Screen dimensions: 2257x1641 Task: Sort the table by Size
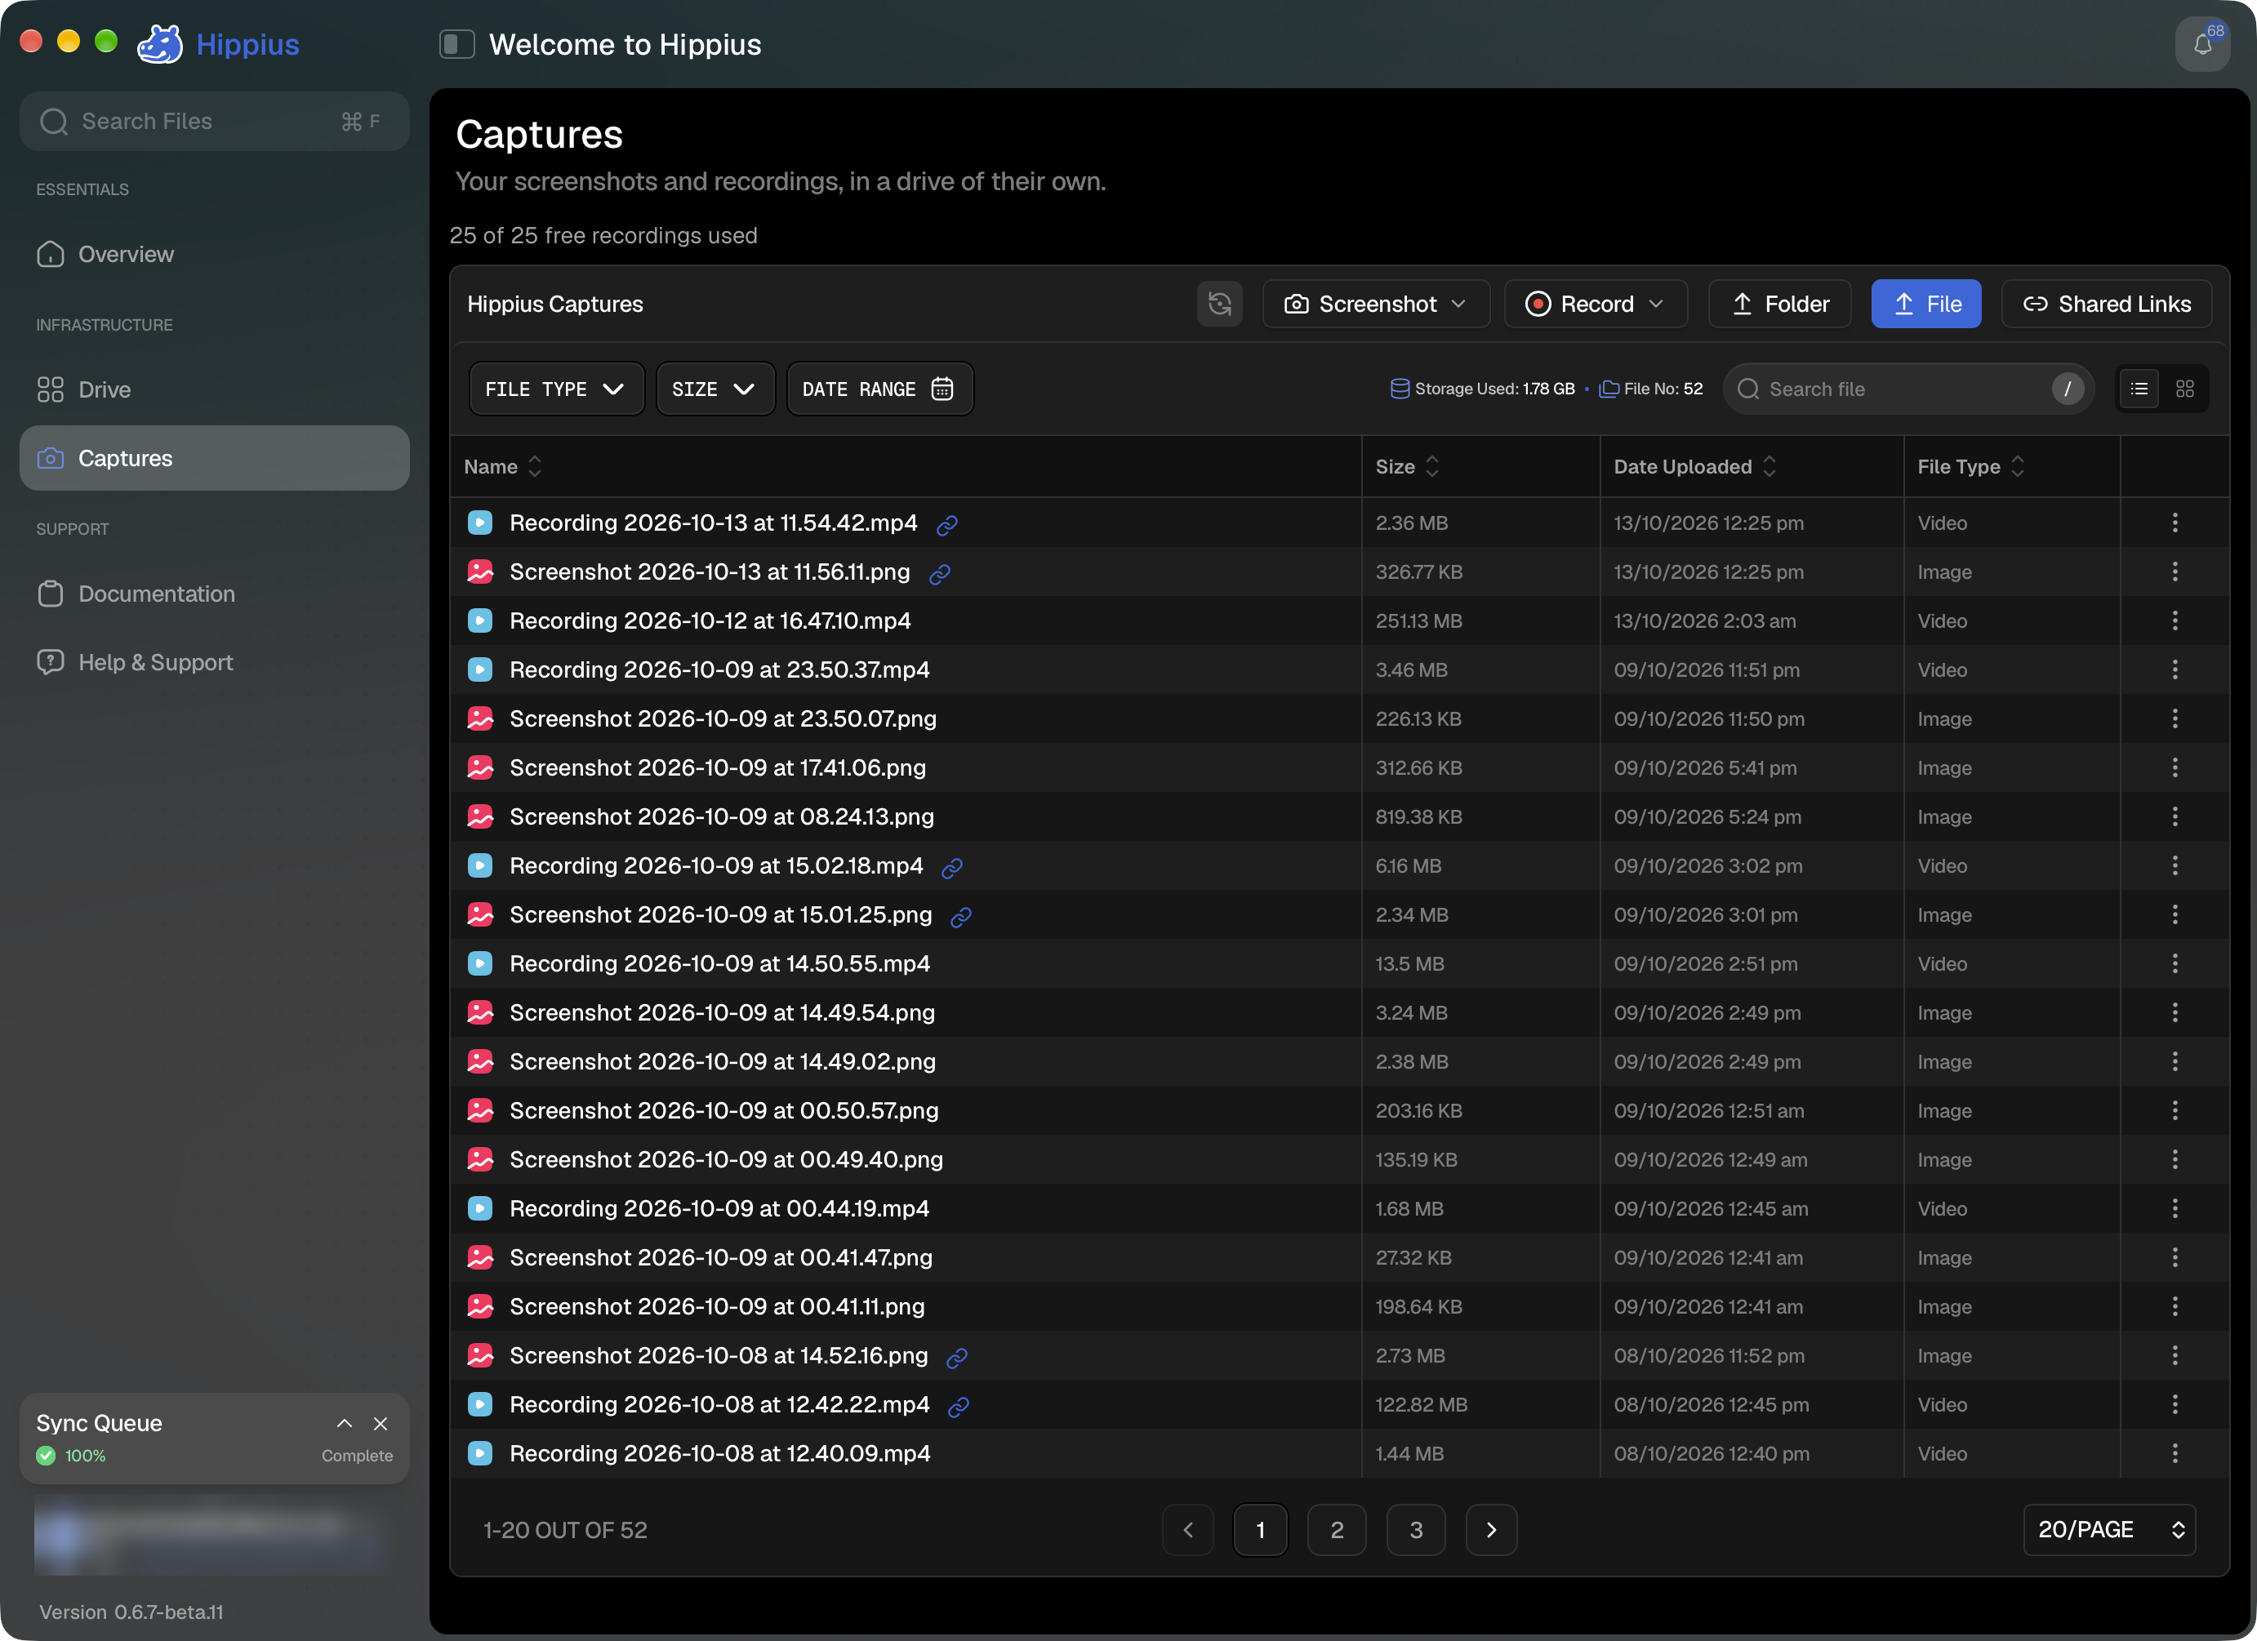(1407, 467)
